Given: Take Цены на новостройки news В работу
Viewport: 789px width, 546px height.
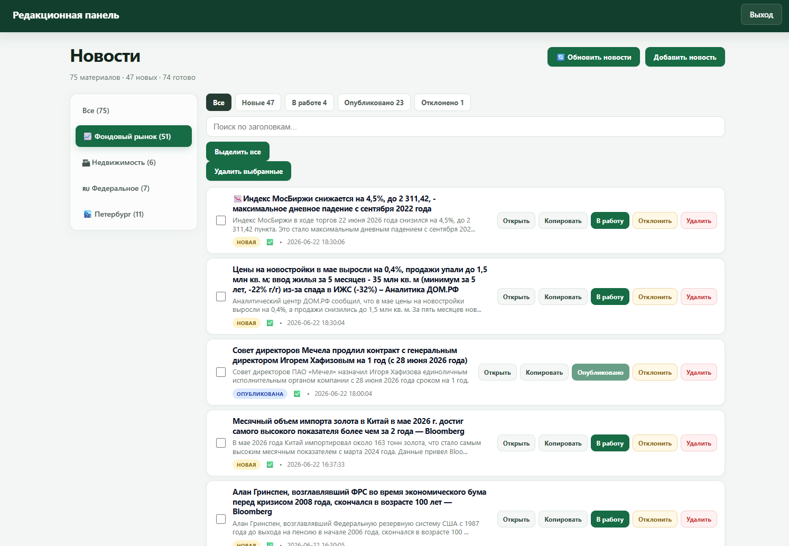Looking at the screenshot, I should coord(610,297).
